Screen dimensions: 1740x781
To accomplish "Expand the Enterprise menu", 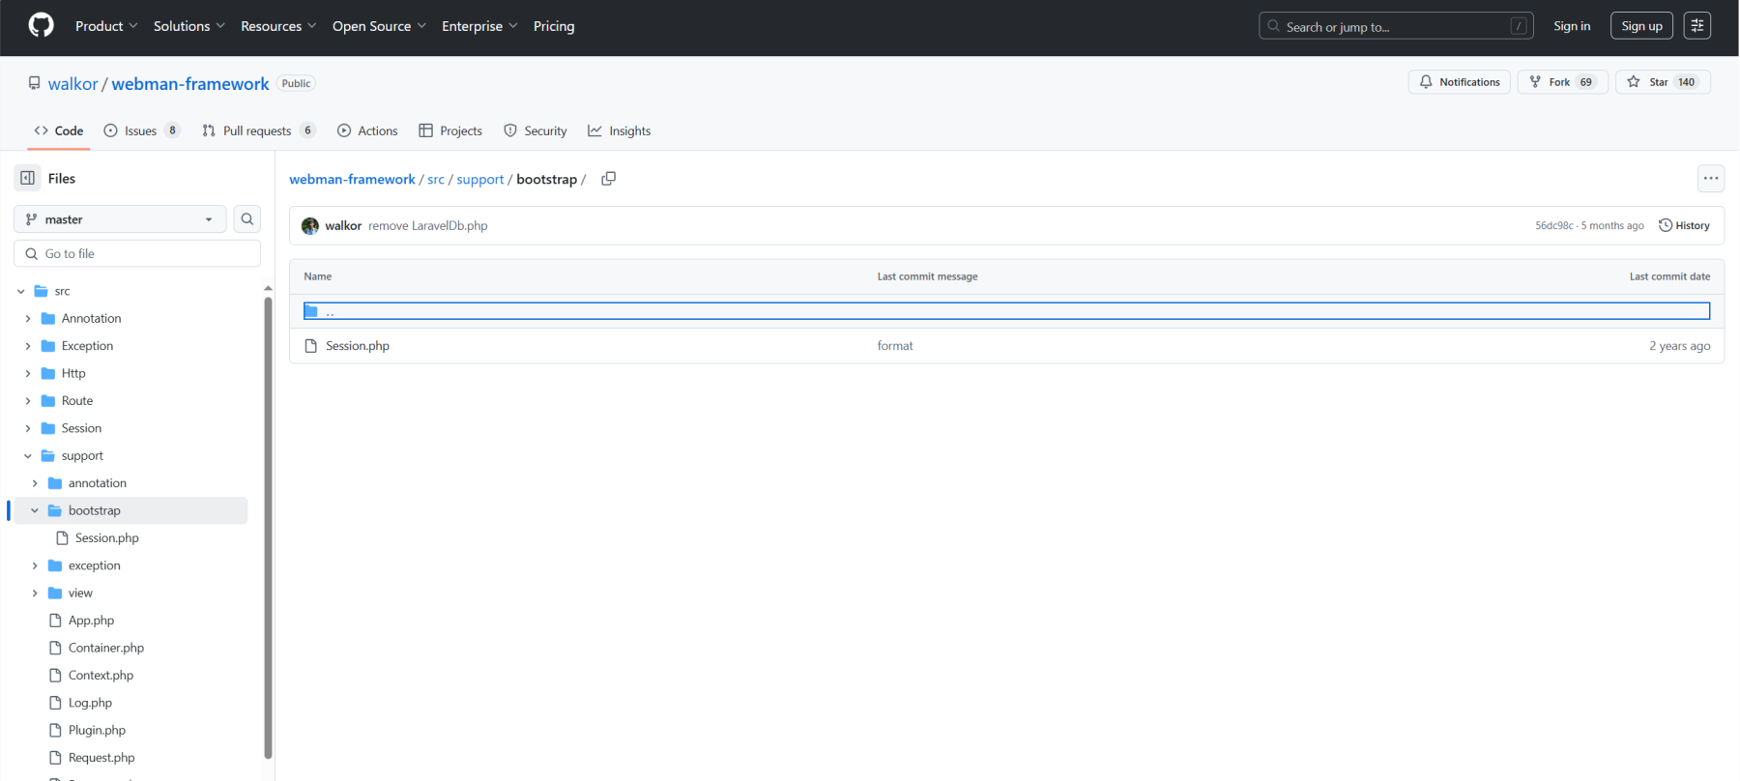I will (x=479, y=26).
